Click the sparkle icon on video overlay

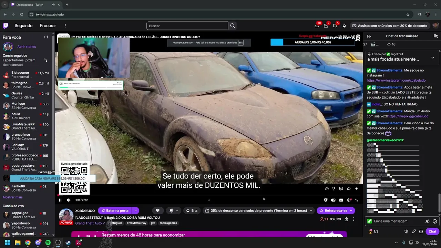click(356, 188)
